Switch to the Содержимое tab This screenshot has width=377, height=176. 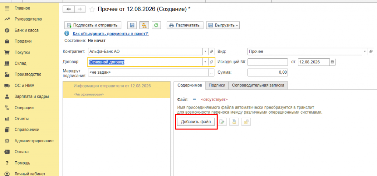(x=190, y=85)
